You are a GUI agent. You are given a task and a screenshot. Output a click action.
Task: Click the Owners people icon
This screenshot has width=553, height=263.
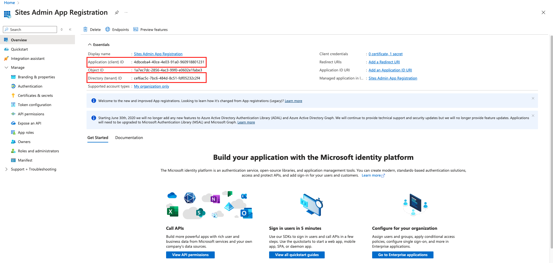[13, 142]
